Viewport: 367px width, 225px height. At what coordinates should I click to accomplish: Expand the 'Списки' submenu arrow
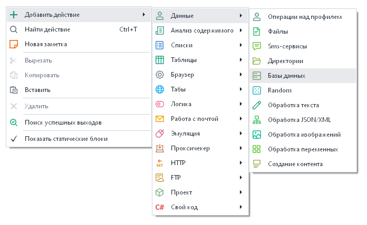point(240,45)
